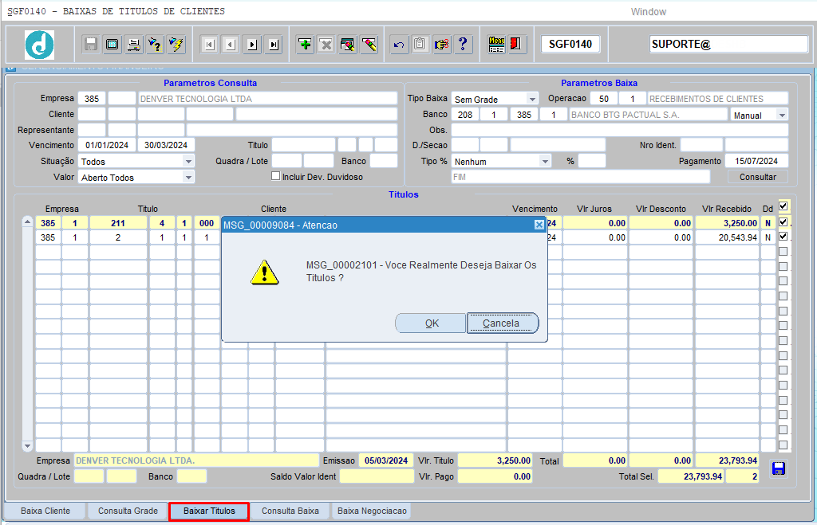
Task: Open the Baixa Negociacao tab
Action: pyautogui.click(x=371, y=511)
